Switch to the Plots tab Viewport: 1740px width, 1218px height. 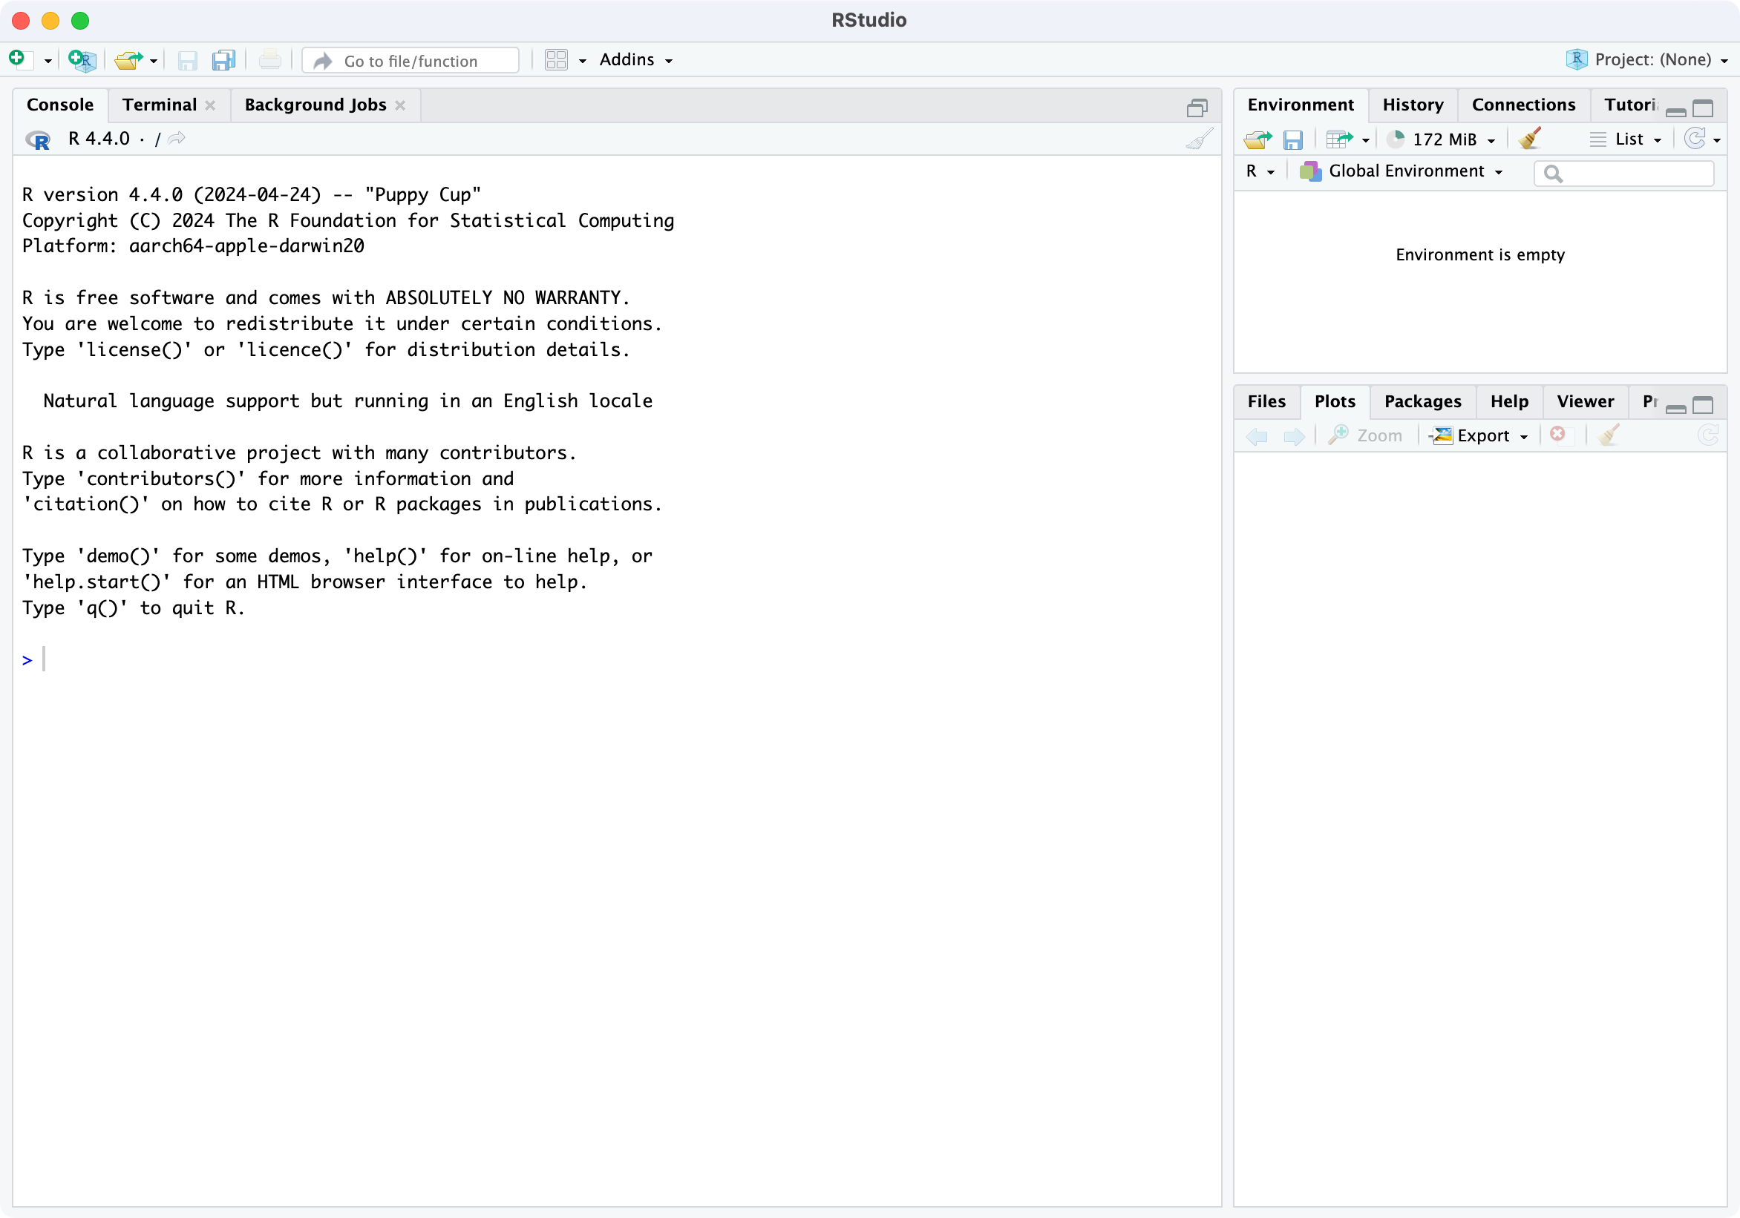pyautogui.click(x=1335, y=401)
